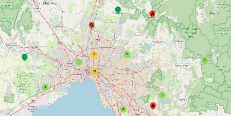Viewport: 231px width, 116px height.
Task: Click the Sunbury town label
Action: [58, 27]
